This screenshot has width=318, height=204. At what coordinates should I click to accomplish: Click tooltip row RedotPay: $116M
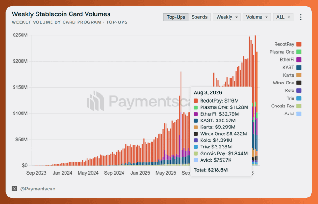[216, 101]
